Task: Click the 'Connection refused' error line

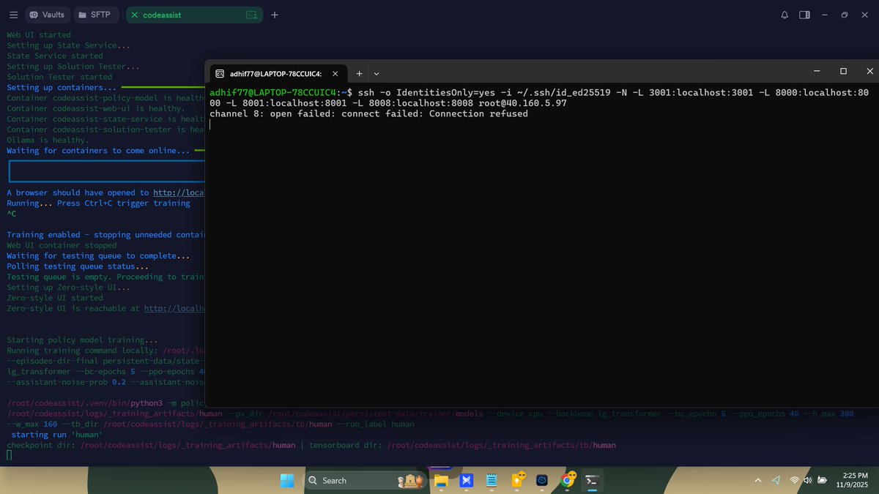Action: (368, 113)
